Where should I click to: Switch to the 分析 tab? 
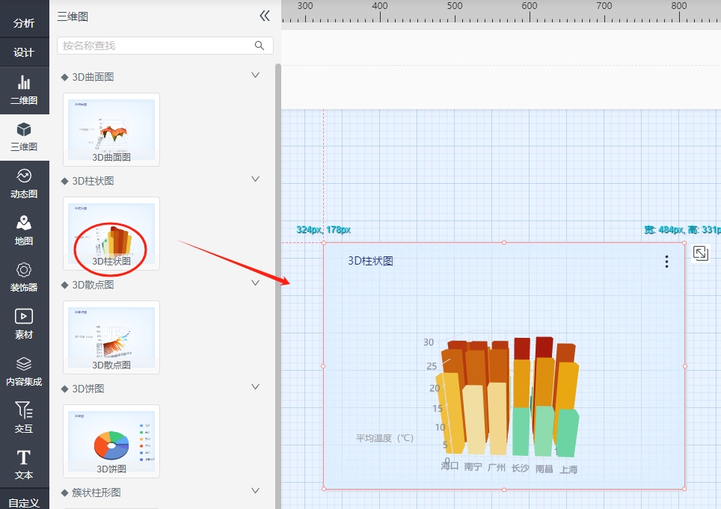24,23
